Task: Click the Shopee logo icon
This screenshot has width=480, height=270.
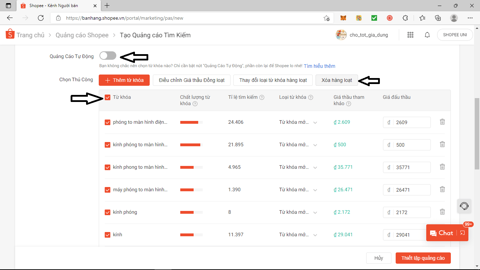Action: [10, 34]
